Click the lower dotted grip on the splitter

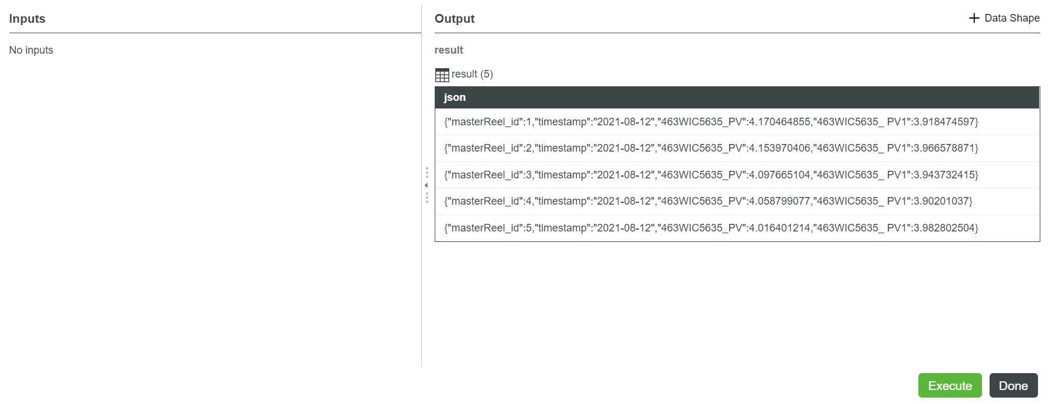(x=427, y=198)
